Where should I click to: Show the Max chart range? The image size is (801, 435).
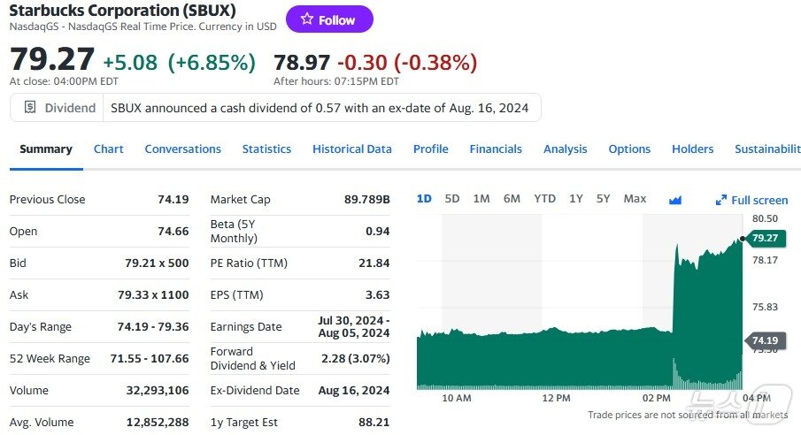click(x=635, y=199)
